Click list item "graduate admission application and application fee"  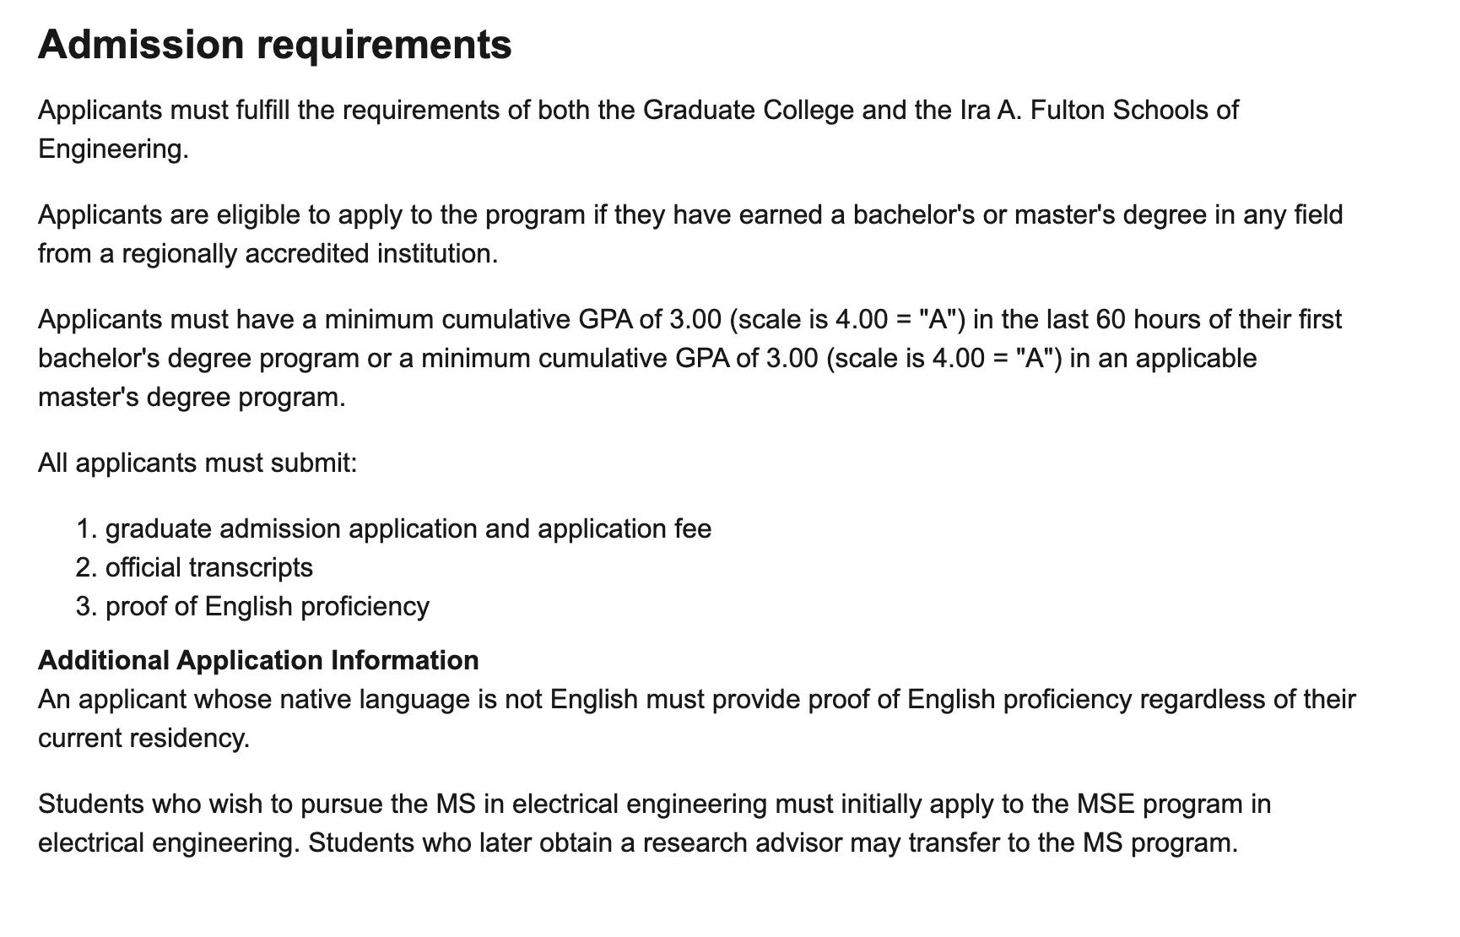pyautogui.click(x=408, y=528)
